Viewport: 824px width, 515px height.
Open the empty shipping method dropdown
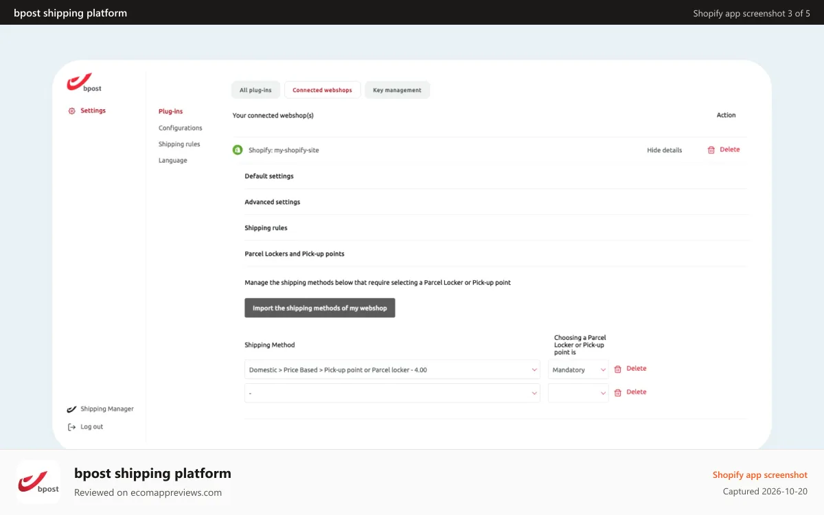393,393
